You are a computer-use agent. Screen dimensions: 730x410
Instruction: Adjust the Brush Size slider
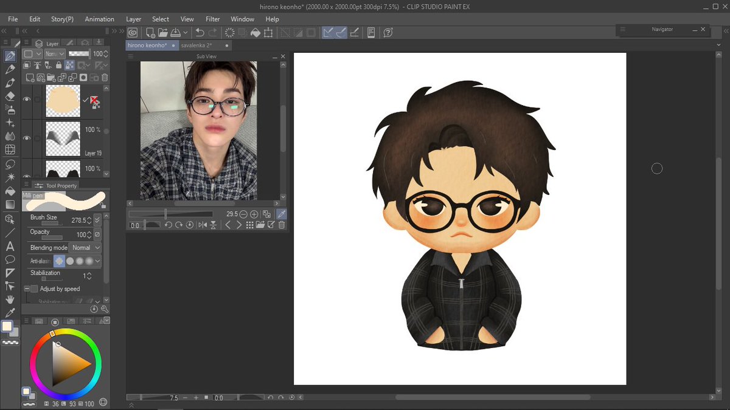tap(52, 224)
